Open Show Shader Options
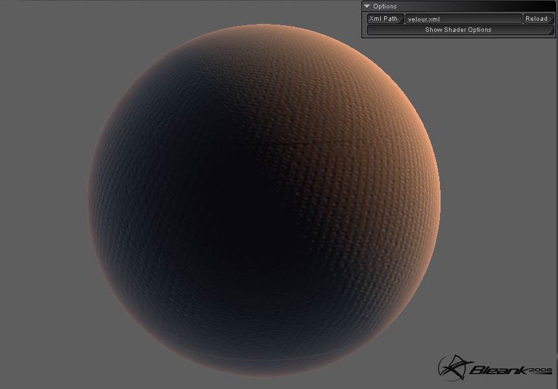This screenshot has width=558, height=389. [x=461, y=30]
